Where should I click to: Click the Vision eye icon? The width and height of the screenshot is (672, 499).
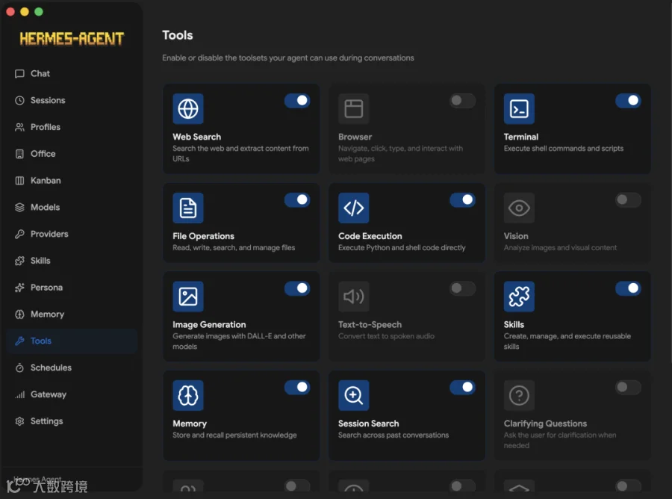(519, 208)
